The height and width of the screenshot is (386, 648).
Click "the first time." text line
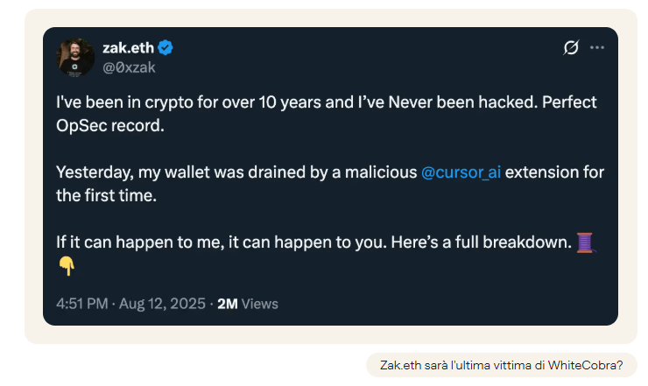pyautogui.click(x=107, y=195)
